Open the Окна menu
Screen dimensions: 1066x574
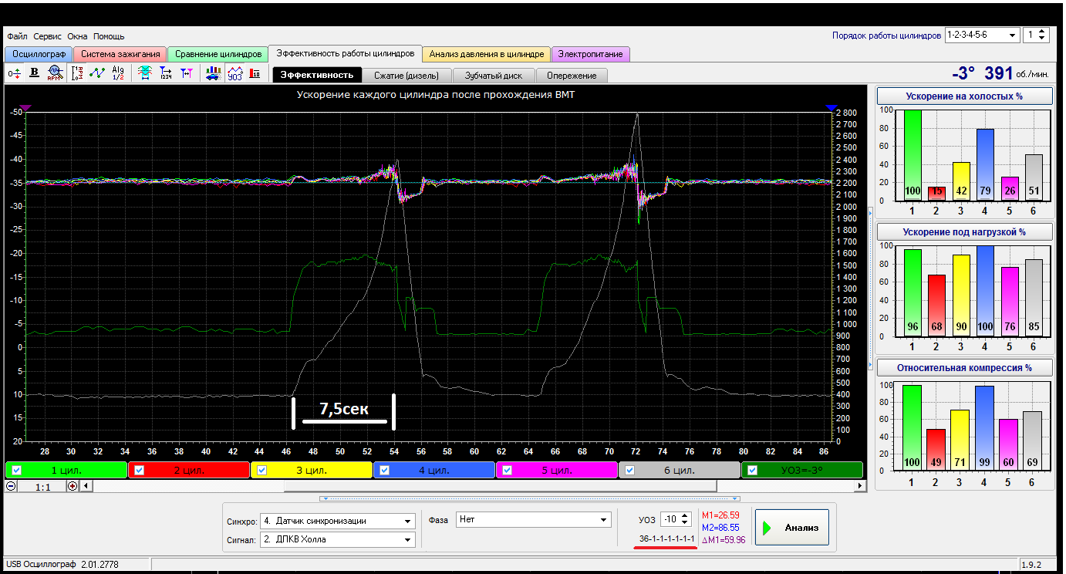(x=77, y=36)
